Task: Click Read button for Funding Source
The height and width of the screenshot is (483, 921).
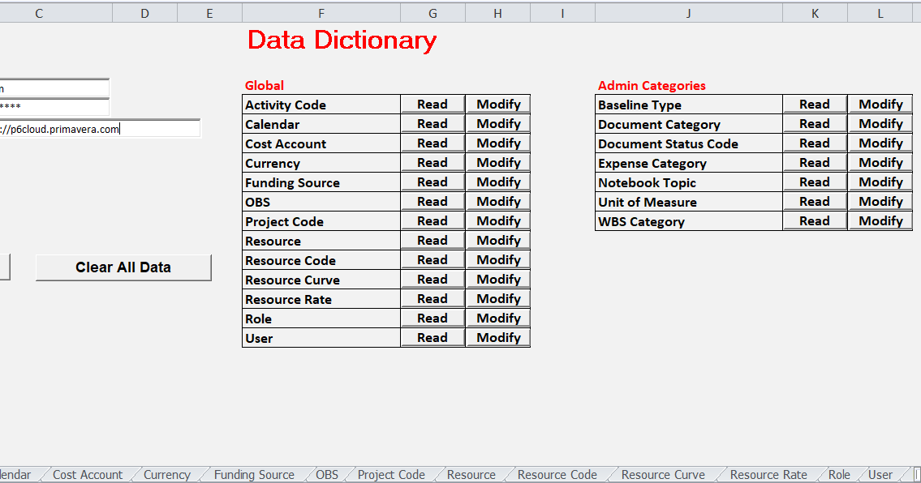Action: [x=433, y=182]
